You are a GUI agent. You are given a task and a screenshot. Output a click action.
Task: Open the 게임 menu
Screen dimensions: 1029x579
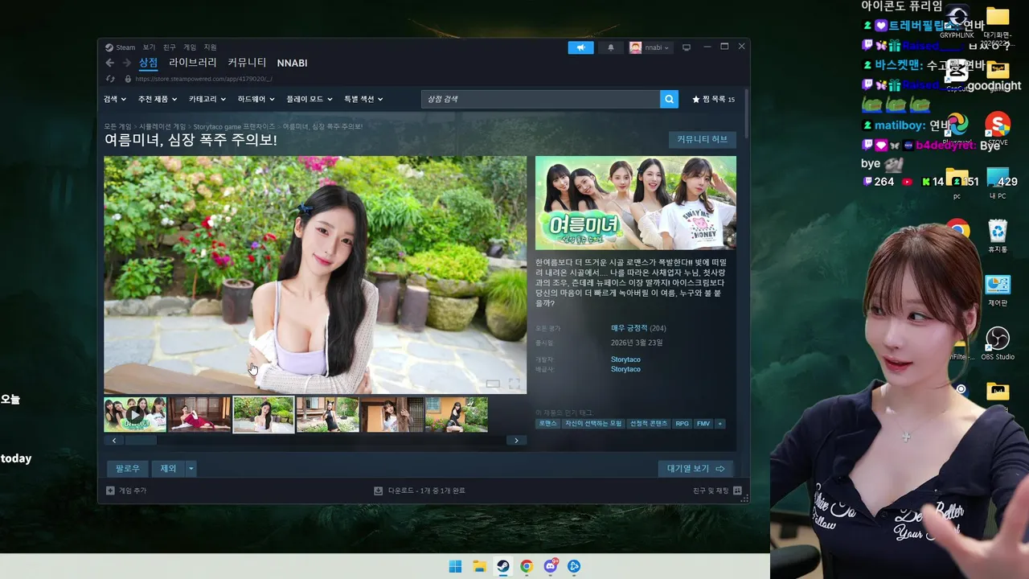click(x=190, y=47)
